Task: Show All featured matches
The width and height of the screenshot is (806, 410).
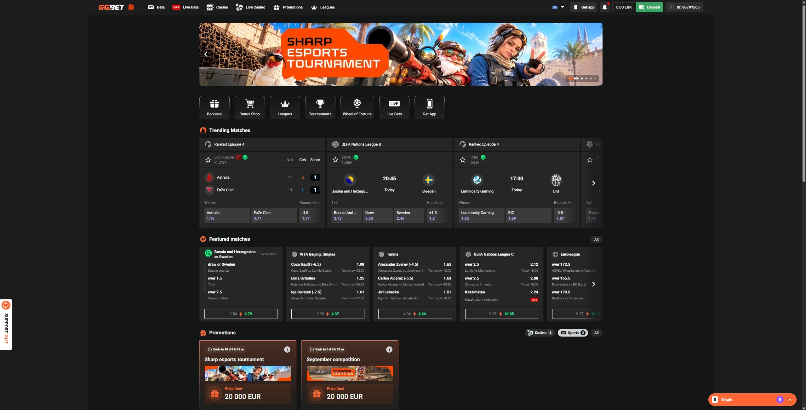Action: pyautogui.click(x=596, y=239)
